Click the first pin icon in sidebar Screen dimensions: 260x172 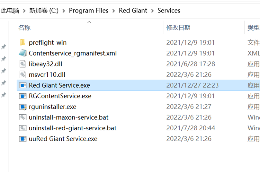pos(4,47)
